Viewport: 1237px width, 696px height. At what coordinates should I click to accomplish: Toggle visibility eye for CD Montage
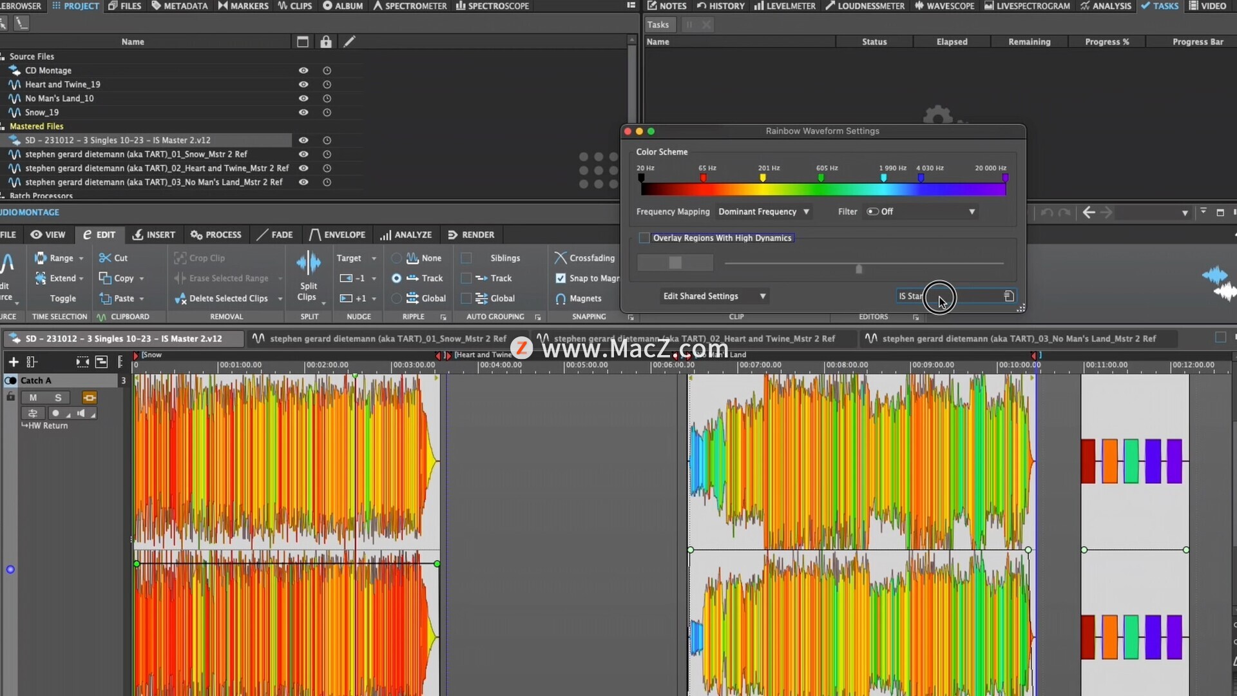(x=303, y=70)
